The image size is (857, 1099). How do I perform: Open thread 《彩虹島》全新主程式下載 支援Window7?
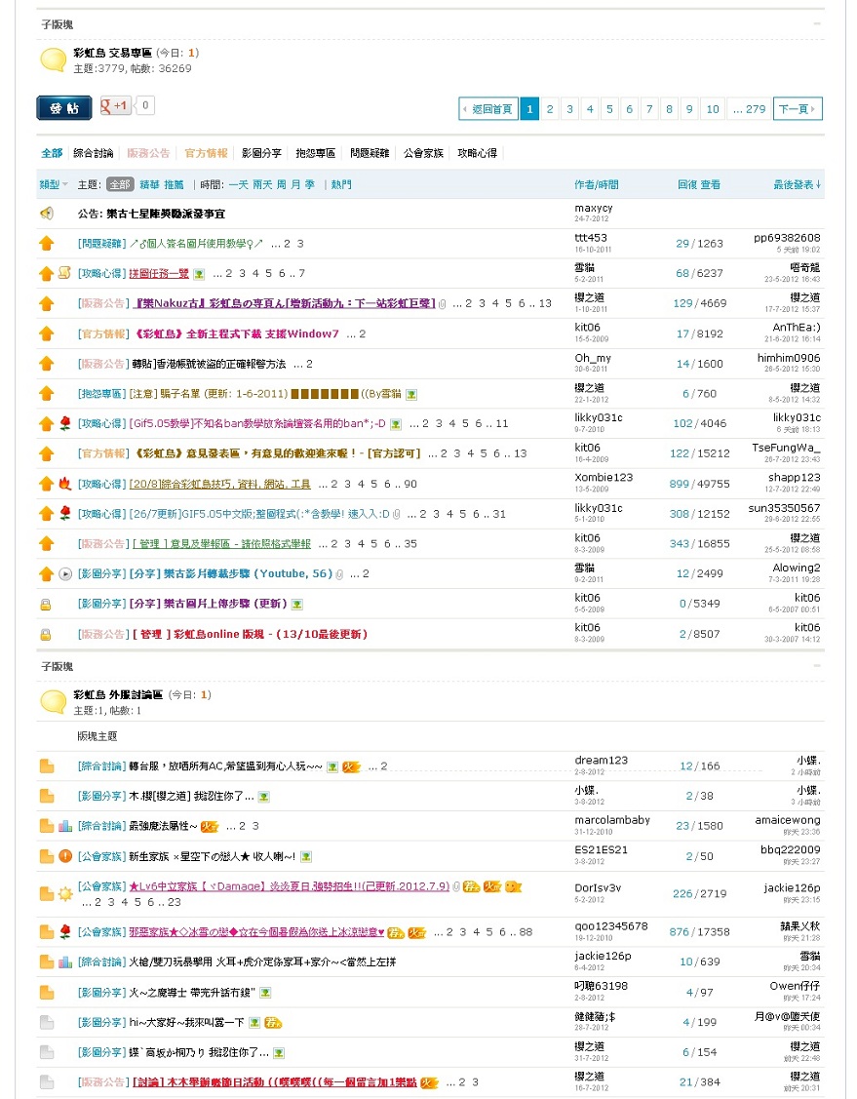coord(236,334)
